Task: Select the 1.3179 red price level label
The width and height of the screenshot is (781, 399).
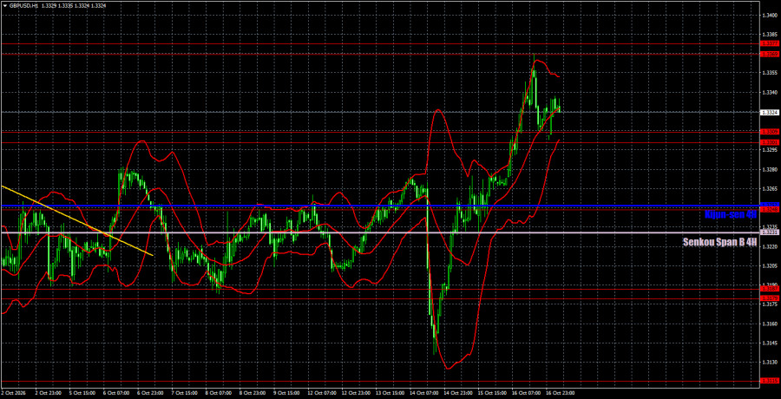Action: pos(770,298)
